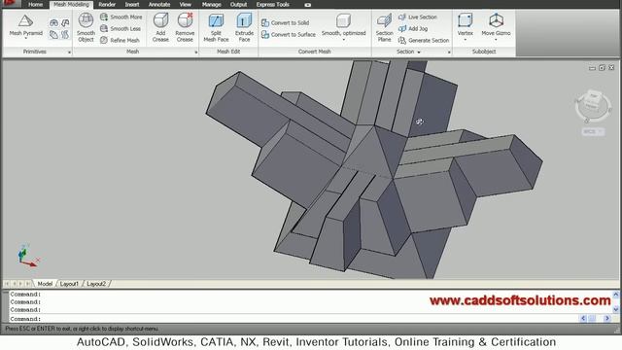This screenshot has height=350, width=622.
Task: Click the Smooth More label
Action: (x=125, y=17)
